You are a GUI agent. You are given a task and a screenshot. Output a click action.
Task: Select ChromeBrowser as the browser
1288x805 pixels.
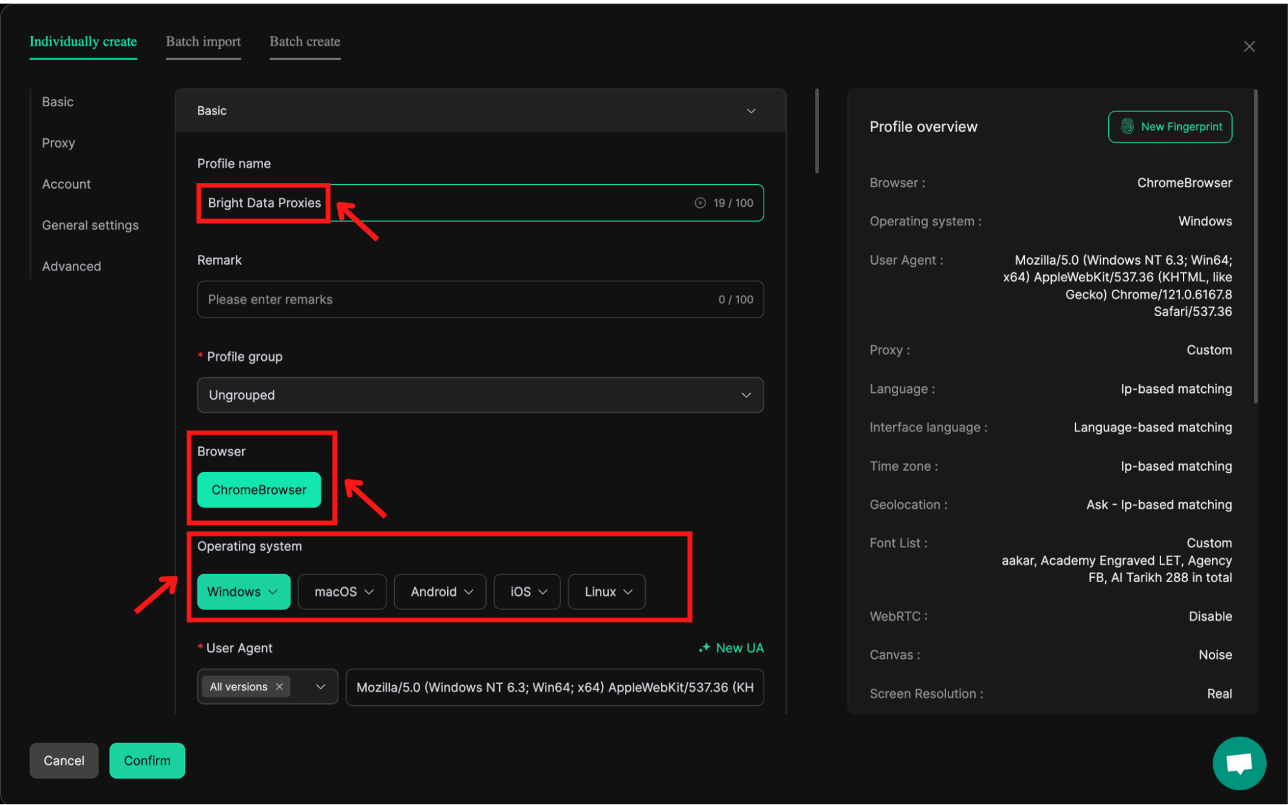coord(259,489)
